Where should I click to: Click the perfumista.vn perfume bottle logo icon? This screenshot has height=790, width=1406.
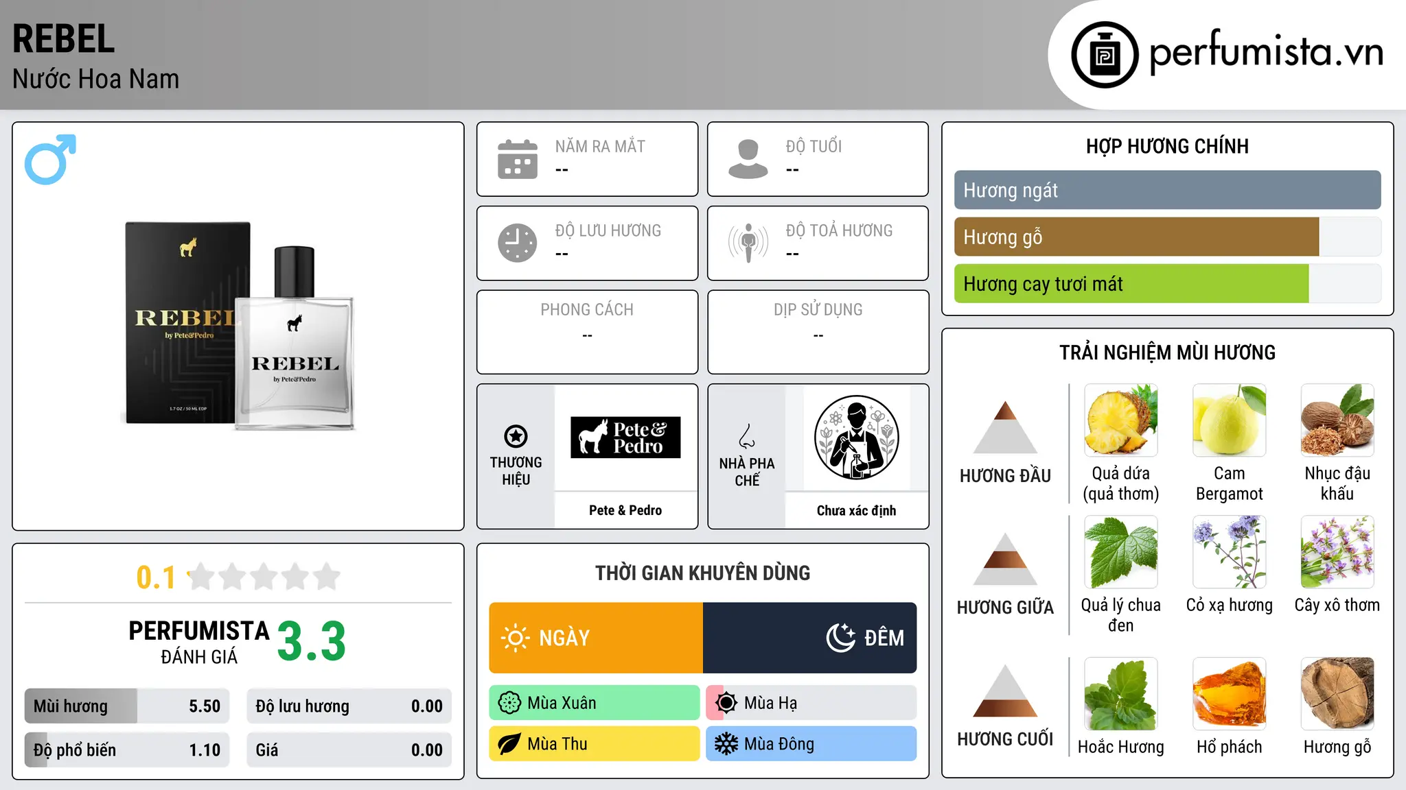pos(1105,55)
